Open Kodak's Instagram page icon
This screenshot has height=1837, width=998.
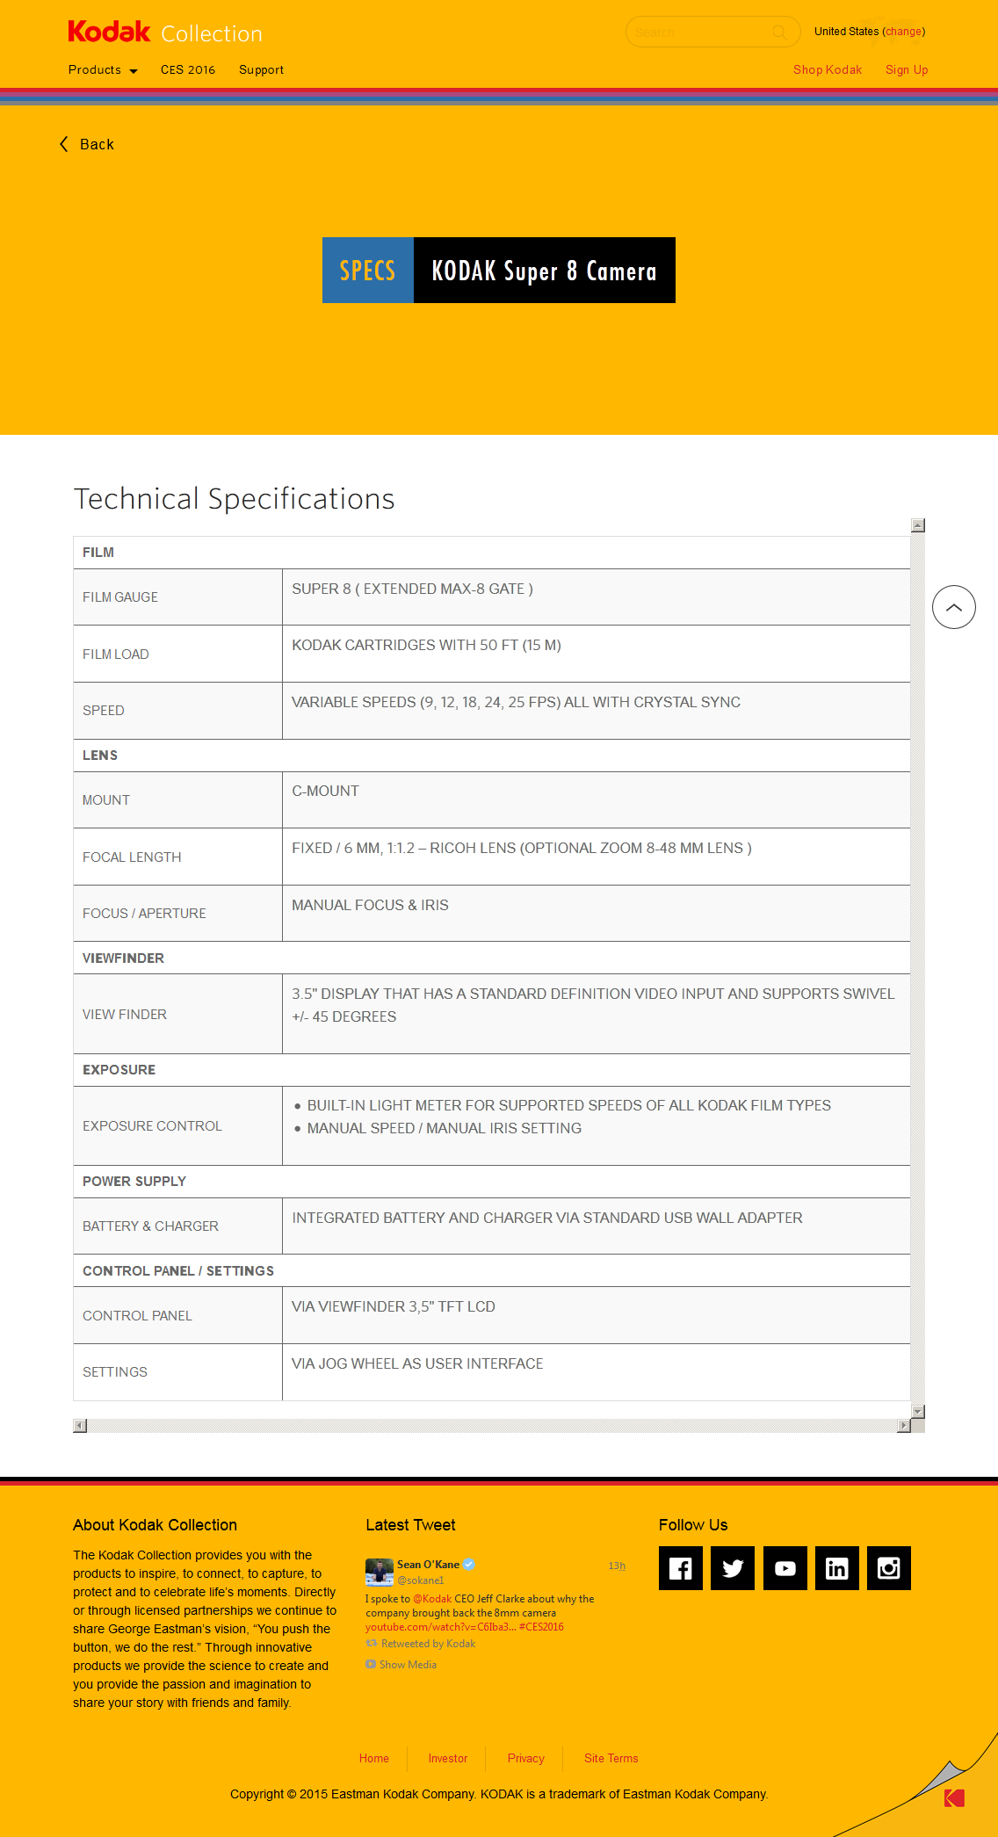(889, 1568)
